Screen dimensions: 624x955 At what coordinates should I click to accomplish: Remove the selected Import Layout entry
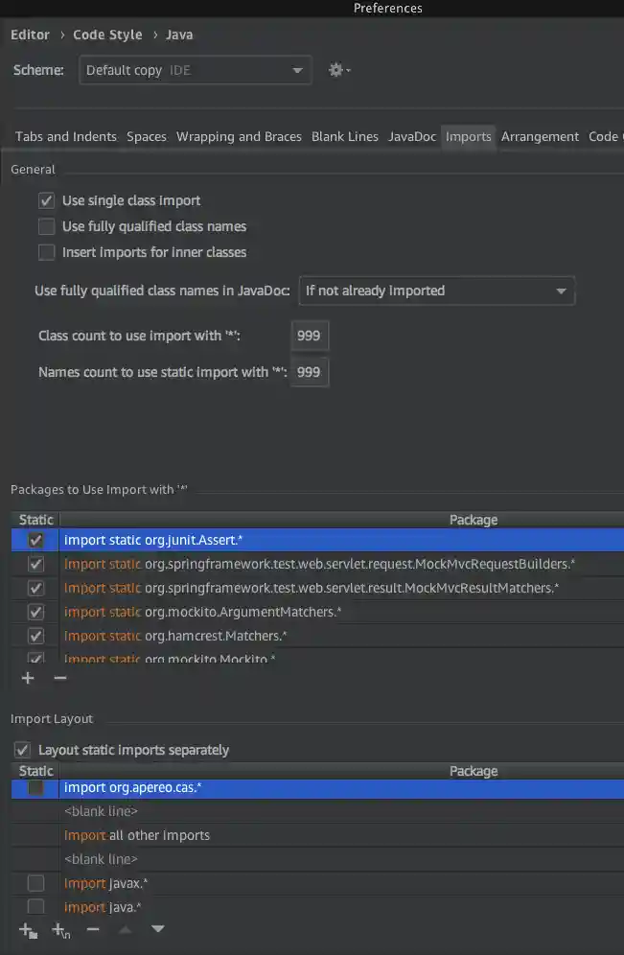93,929
